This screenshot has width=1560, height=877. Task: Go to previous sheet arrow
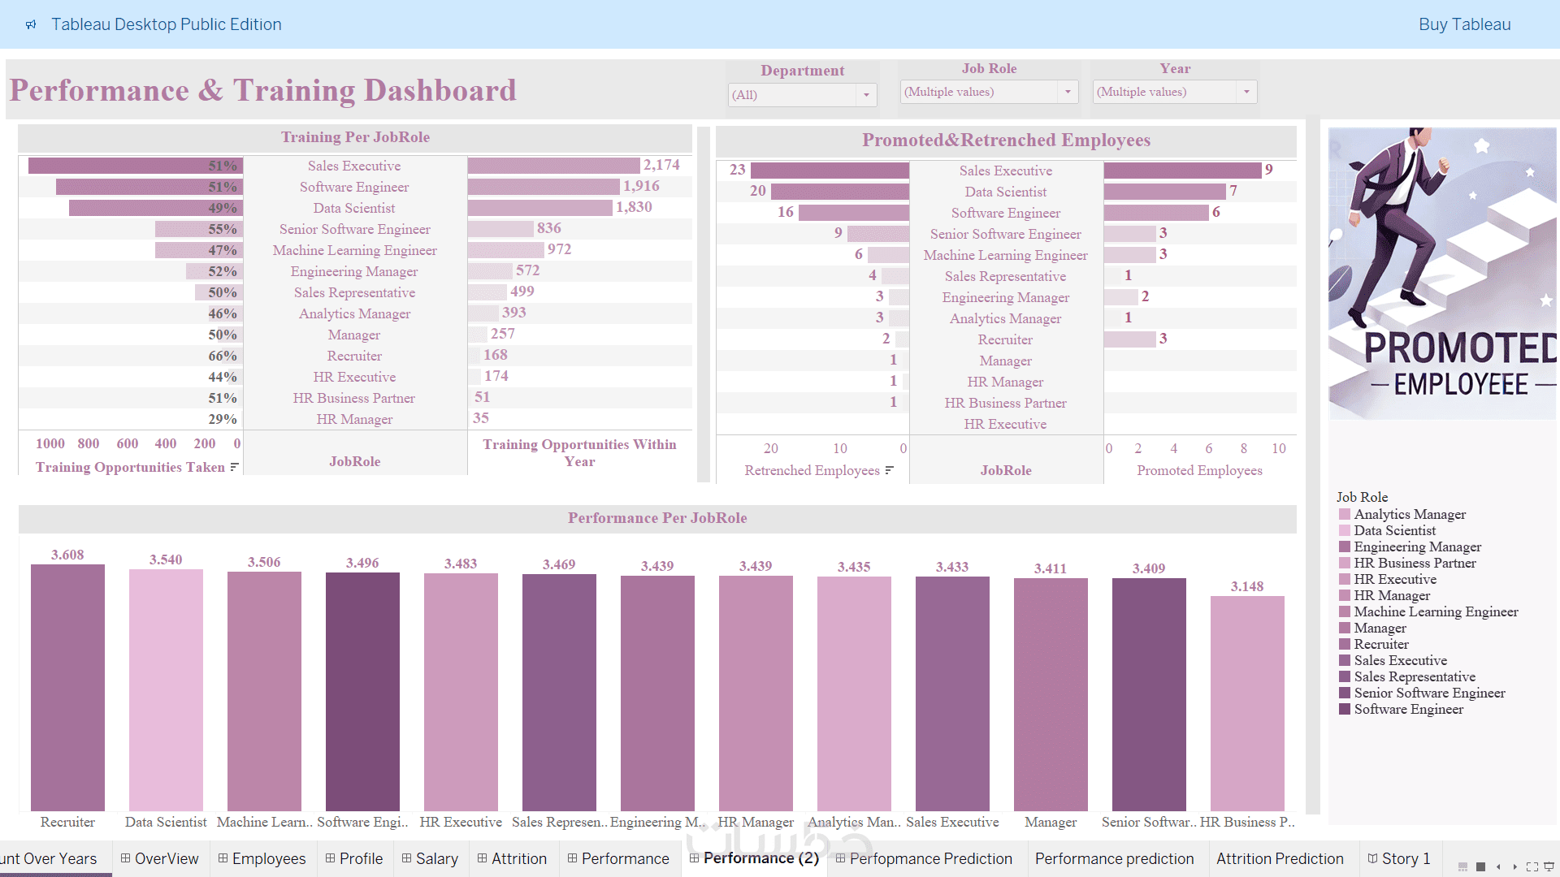1498,866
